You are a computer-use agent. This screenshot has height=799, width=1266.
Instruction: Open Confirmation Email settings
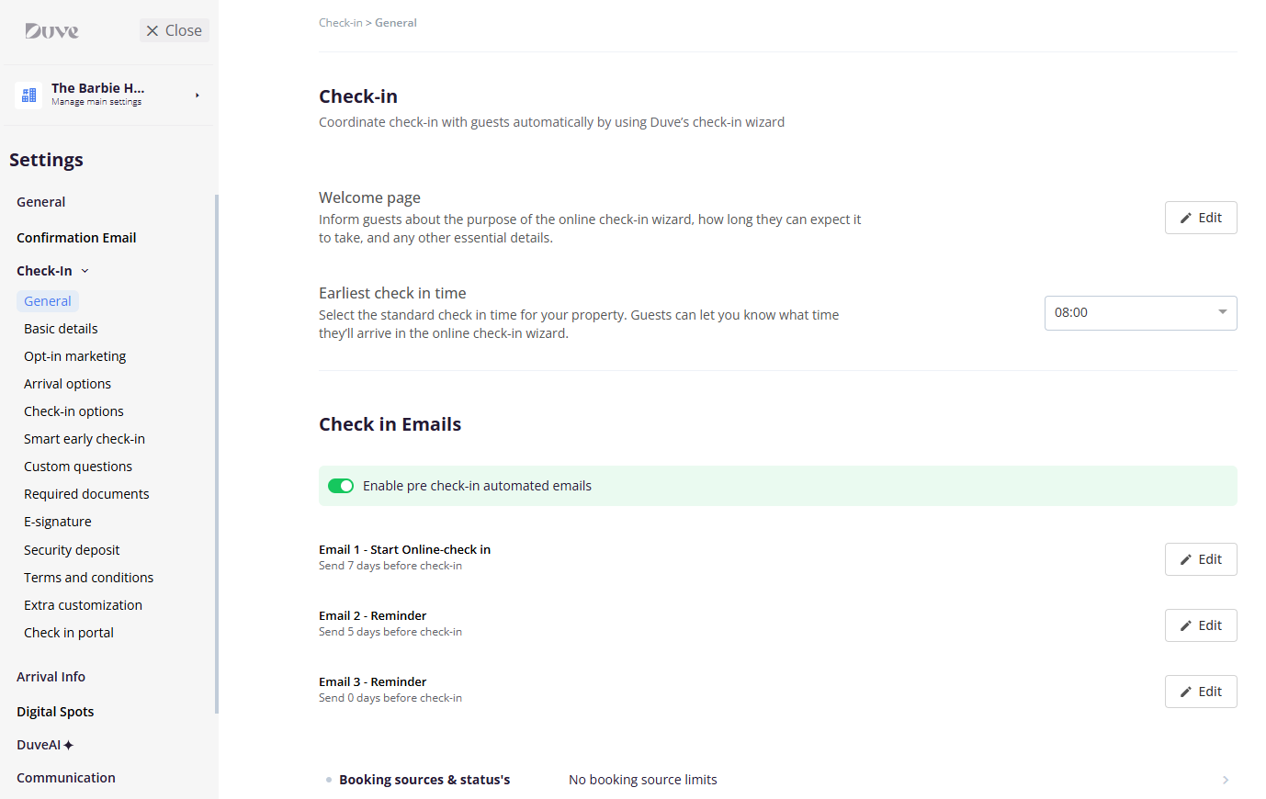click(x=76, y=238)
